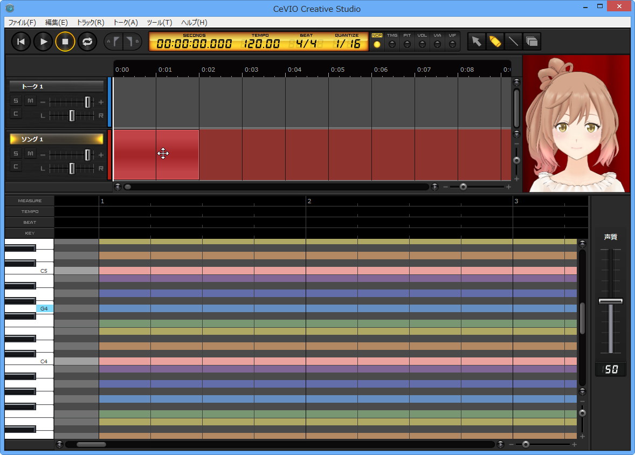This screenshot has width=635, height=455.
Task: Switch to VOL edit mode
Action: pos(423,42)
